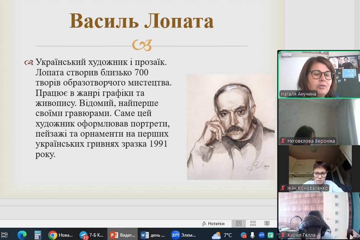The width and height of the screenshot is (360, 240).
Task: Select Наталя Анучина's video tile
Action: [x=319, y=74]
